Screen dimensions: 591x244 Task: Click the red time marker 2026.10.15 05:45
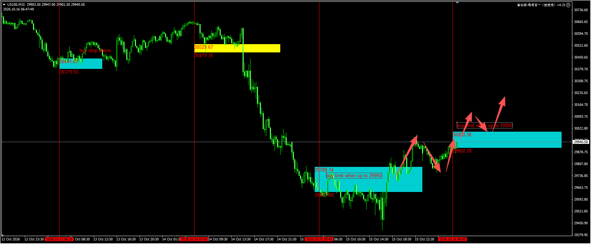coord(319,239)
